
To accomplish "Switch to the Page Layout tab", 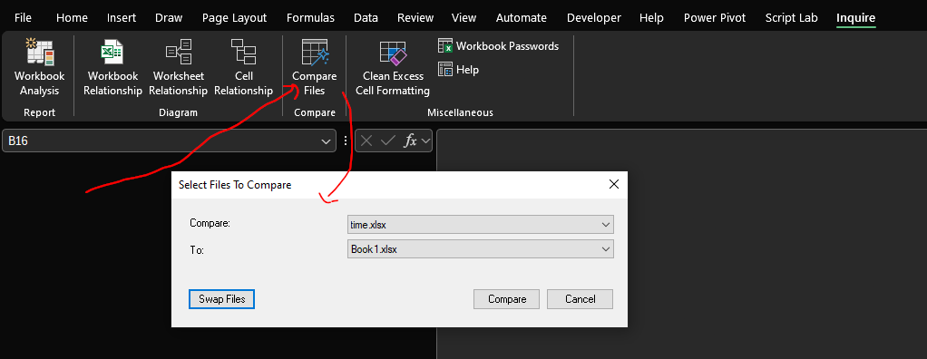I will (x=234, y=18).
